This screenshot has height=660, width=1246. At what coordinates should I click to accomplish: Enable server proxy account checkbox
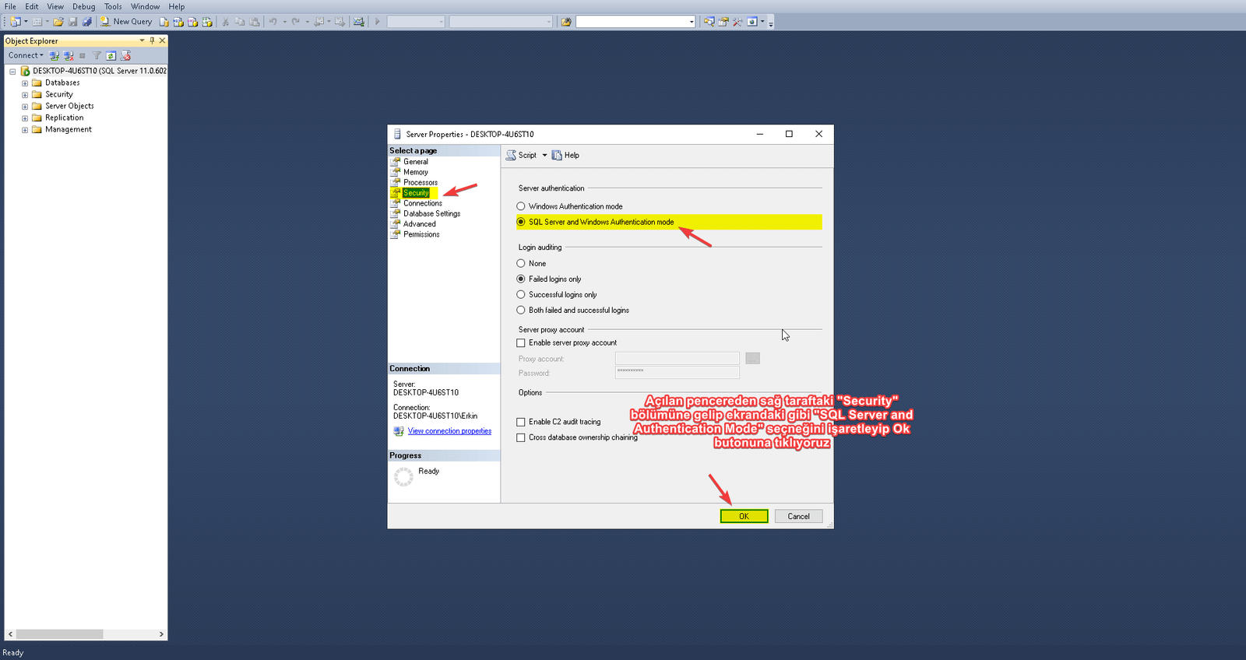(x=521, y=342)
